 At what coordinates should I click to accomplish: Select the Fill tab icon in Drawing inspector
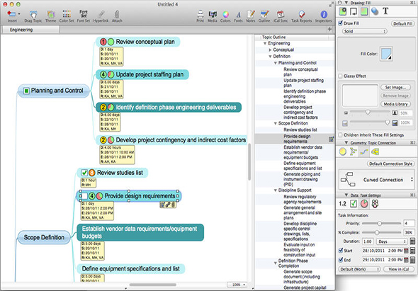pos(364,11)
